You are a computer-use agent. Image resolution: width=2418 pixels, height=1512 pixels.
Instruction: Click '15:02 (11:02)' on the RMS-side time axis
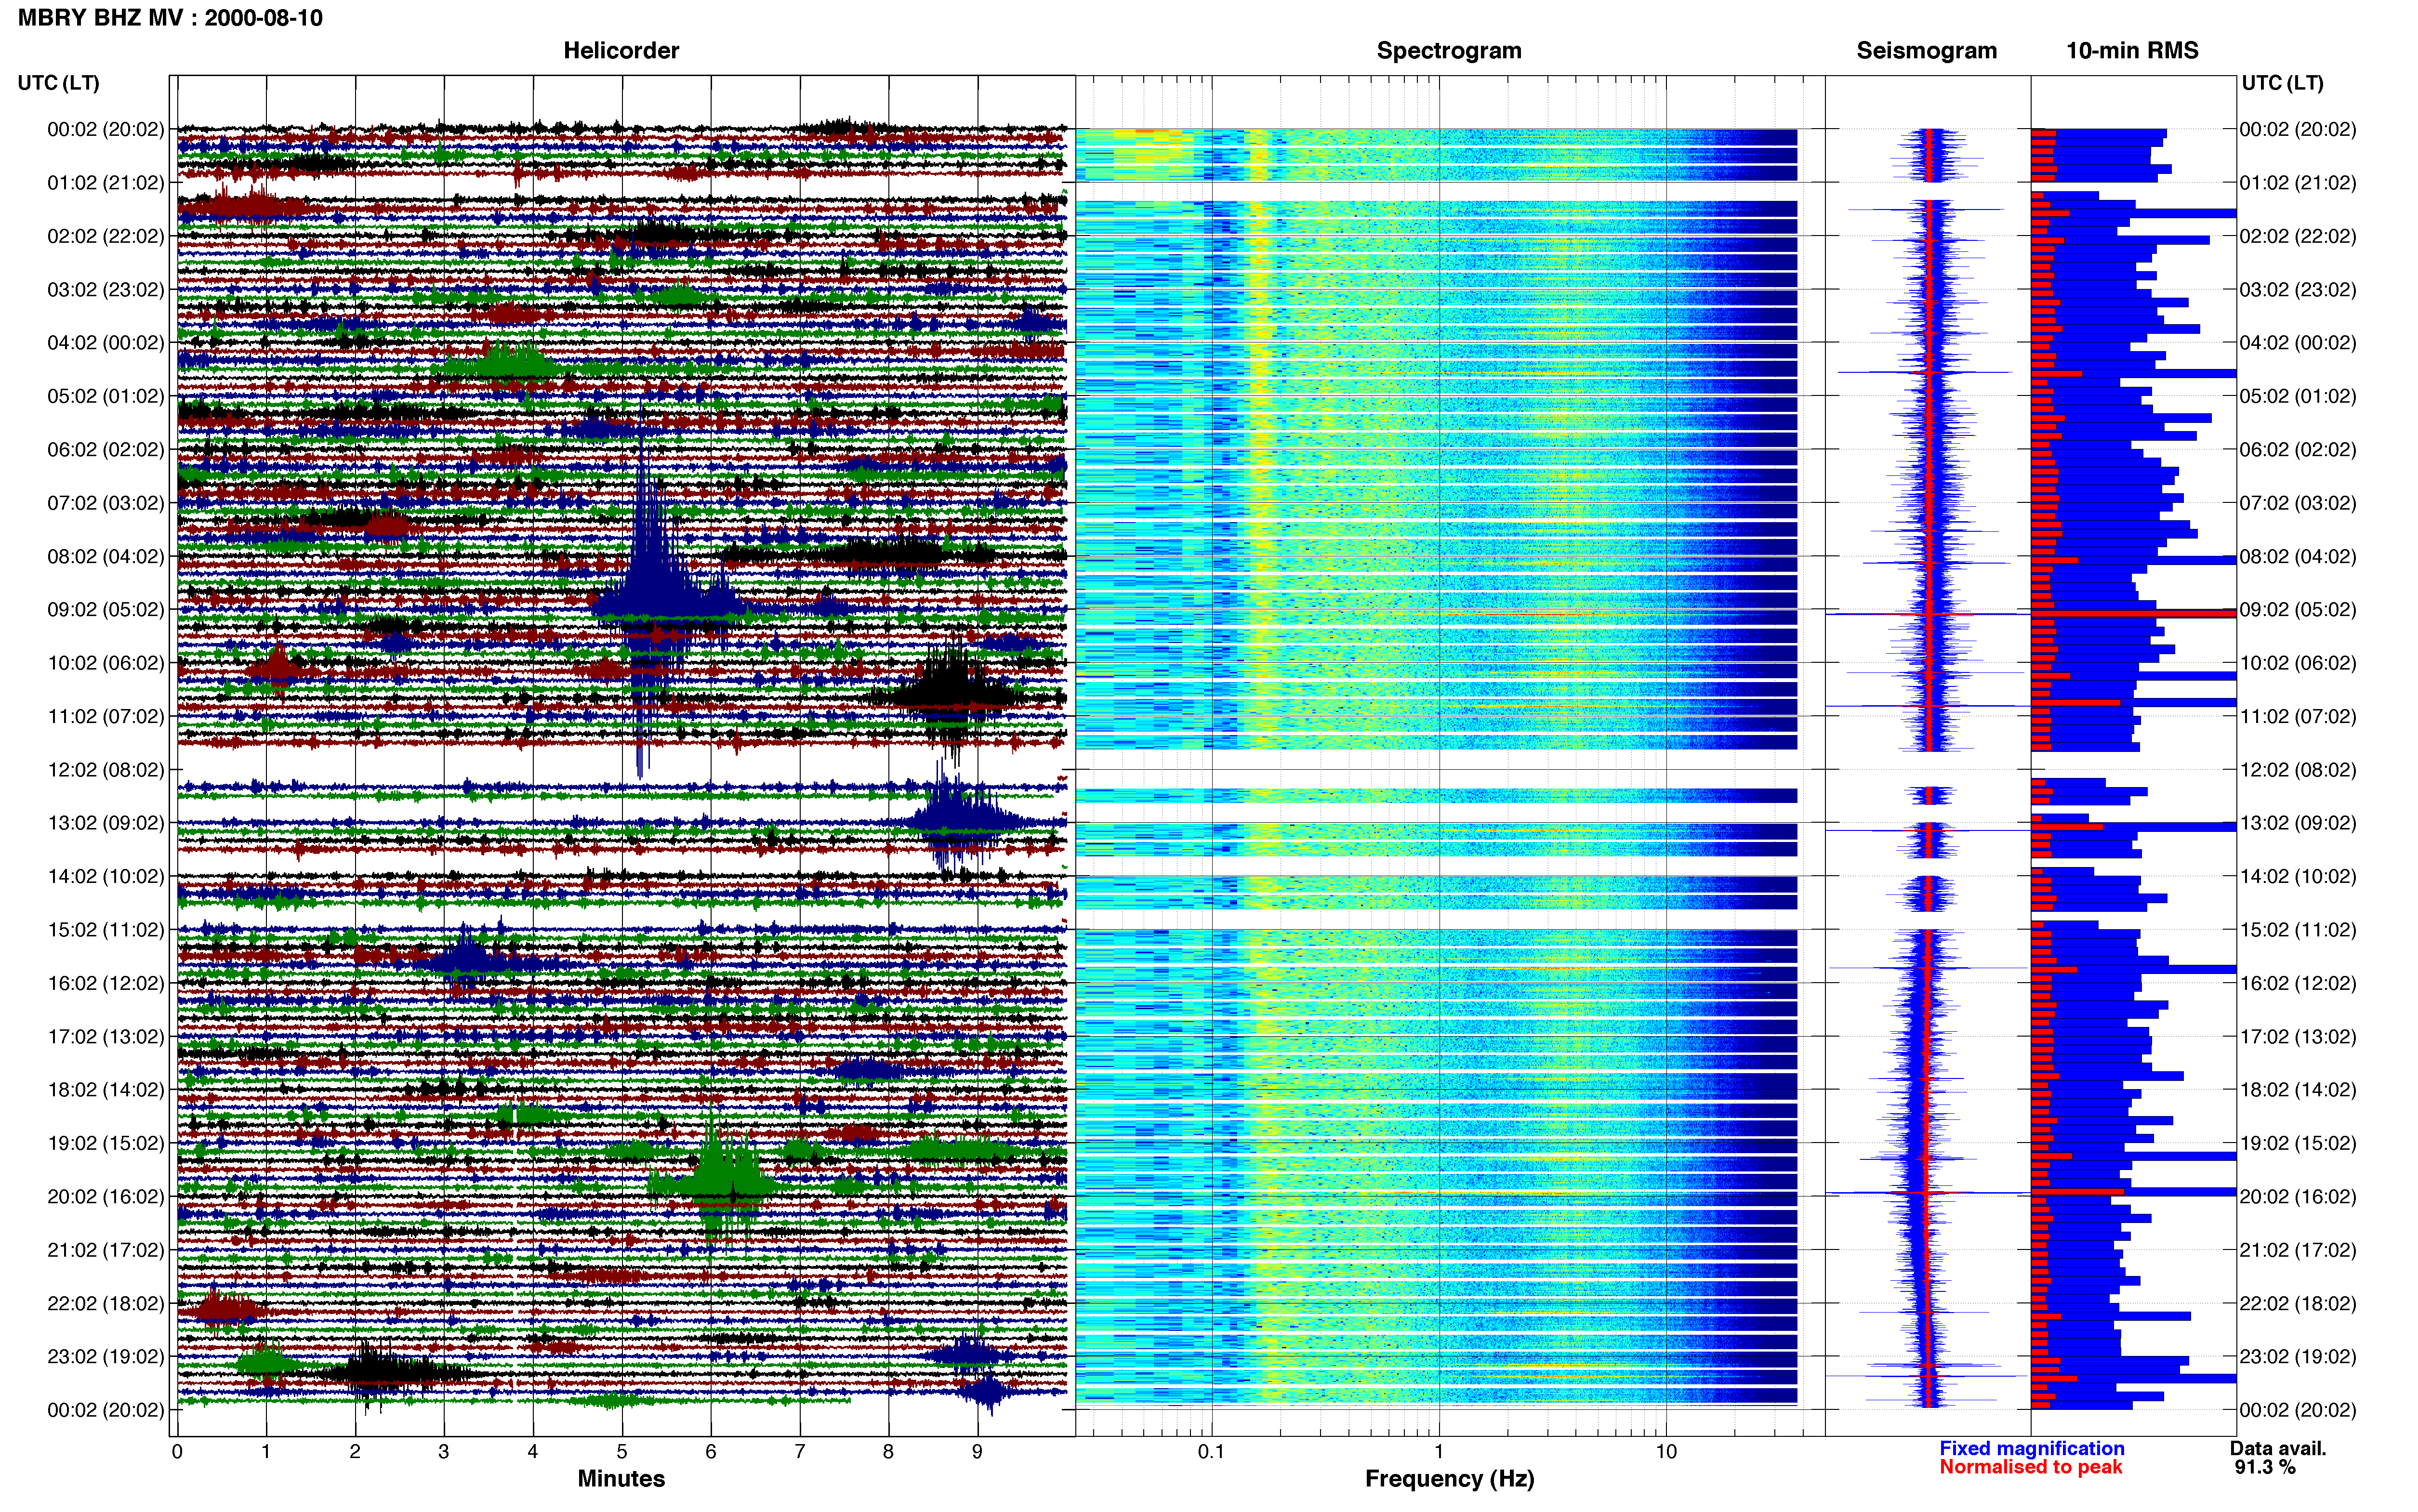pos(2298,930)
